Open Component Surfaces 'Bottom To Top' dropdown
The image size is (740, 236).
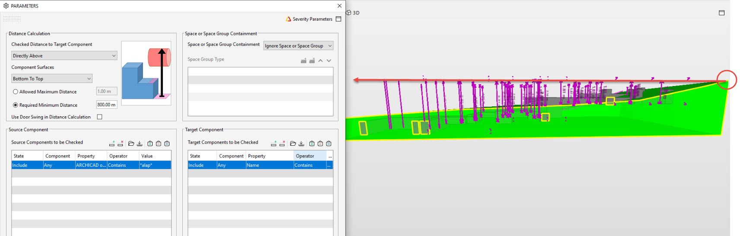coord(52,79)
